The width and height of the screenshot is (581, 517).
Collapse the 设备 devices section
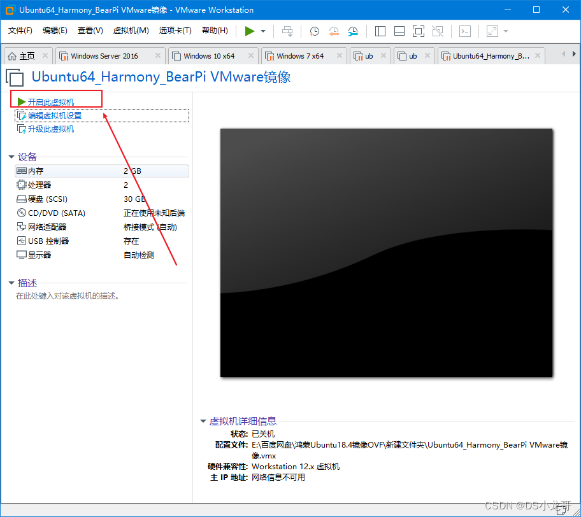(x=11, y=157)
